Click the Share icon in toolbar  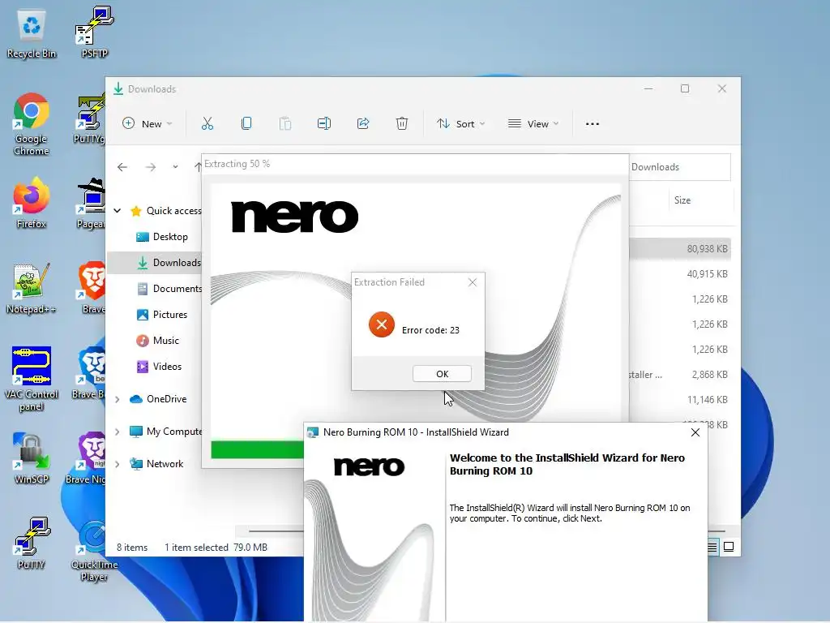(x=363, y=123)
